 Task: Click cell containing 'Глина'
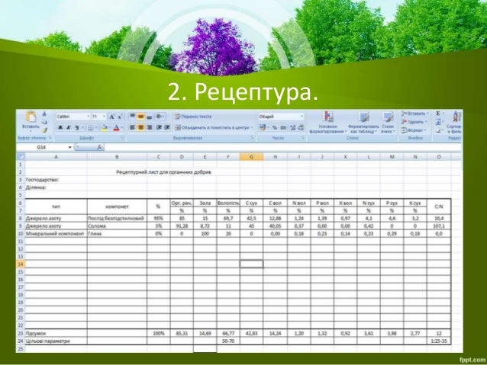tap(117, 233)
